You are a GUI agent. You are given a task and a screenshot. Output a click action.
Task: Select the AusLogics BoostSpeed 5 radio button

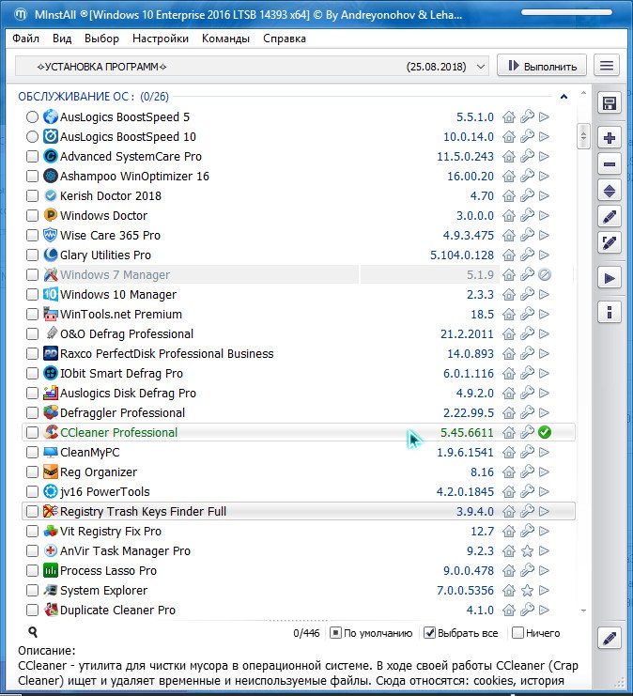(32, 117)
